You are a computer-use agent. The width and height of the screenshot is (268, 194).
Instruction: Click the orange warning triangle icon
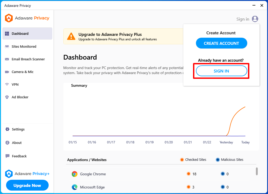coord(71,36)
